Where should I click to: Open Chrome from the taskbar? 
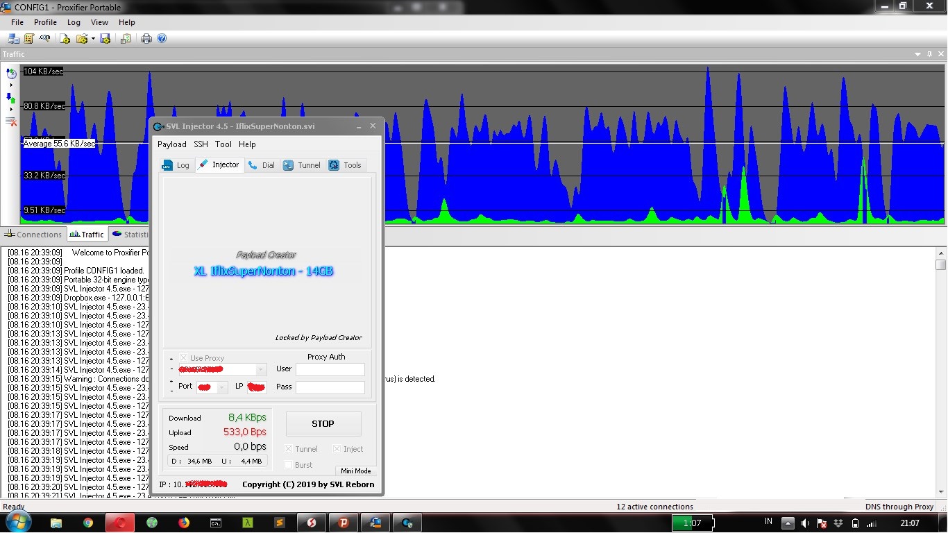click(88, 523)
